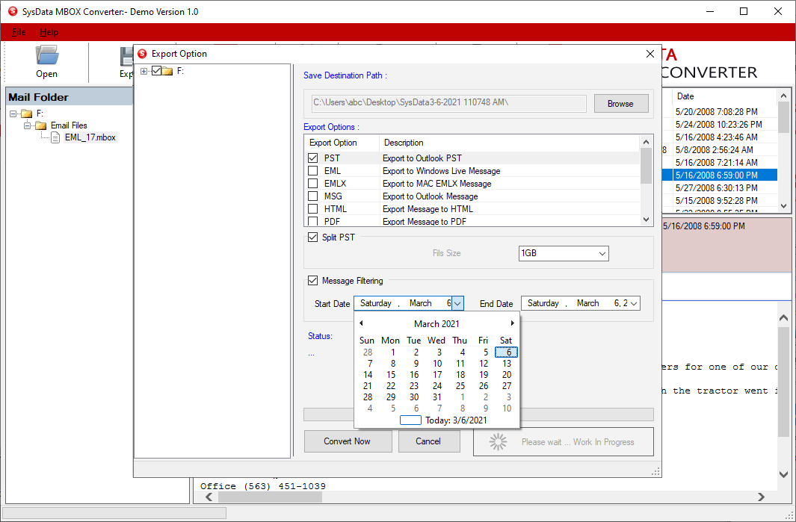Click the Cancel button

pyautogui.click(x=428, y=441)
